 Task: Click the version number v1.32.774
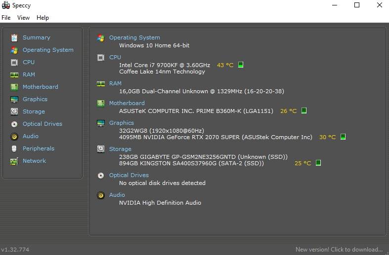pyautogui.click(x=15, y=250)
